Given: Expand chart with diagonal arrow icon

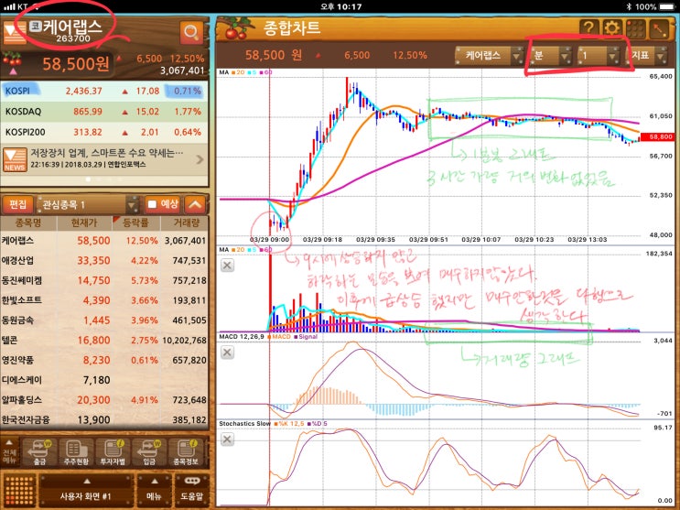Looking at the screenshot, I should click(659, 28).
